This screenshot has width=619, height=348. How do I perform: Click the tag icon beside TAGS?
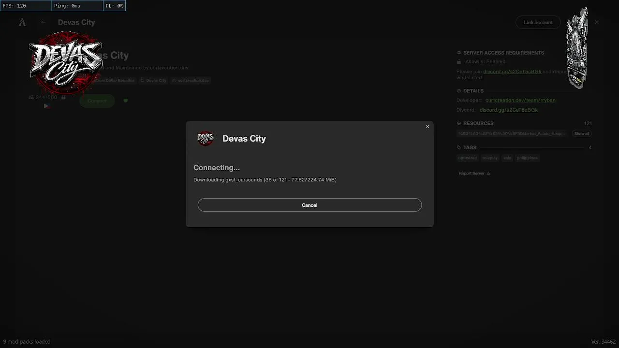(x=459, y=147)
